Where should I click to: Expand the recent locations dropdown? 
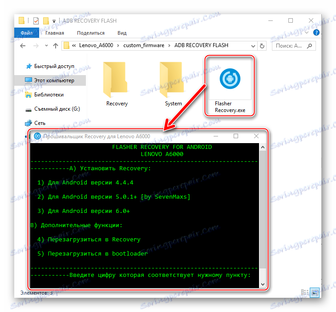click(46, 46)
